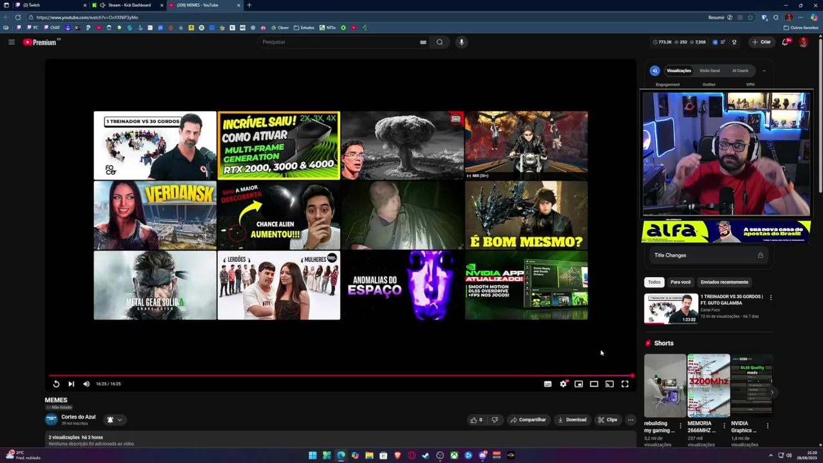Open a new browser tab
This screenshot has height=463, width=823.
(249, 5)
